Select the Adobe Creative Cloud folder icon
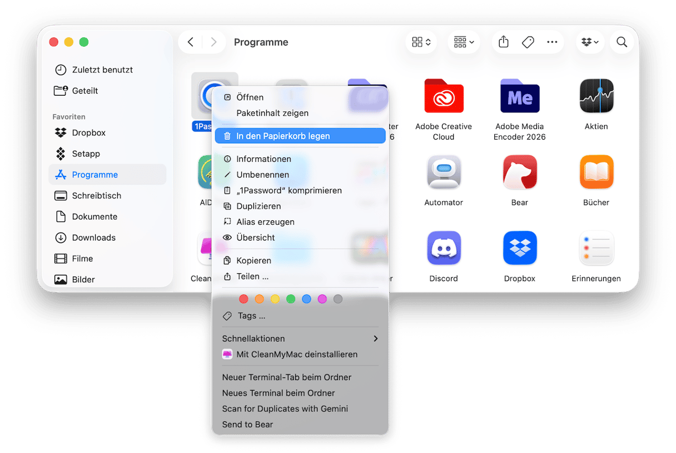Screen dimensions: 676x453 (x=444, y=97)
